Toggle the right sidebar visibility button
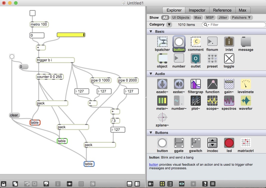Viewport: 266px width, 188px height. pyautogui.click(x=137, y=184)
